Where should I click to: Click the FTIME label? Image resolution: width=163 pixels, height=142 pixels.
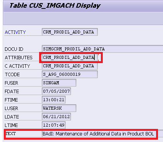coord(11,100)
